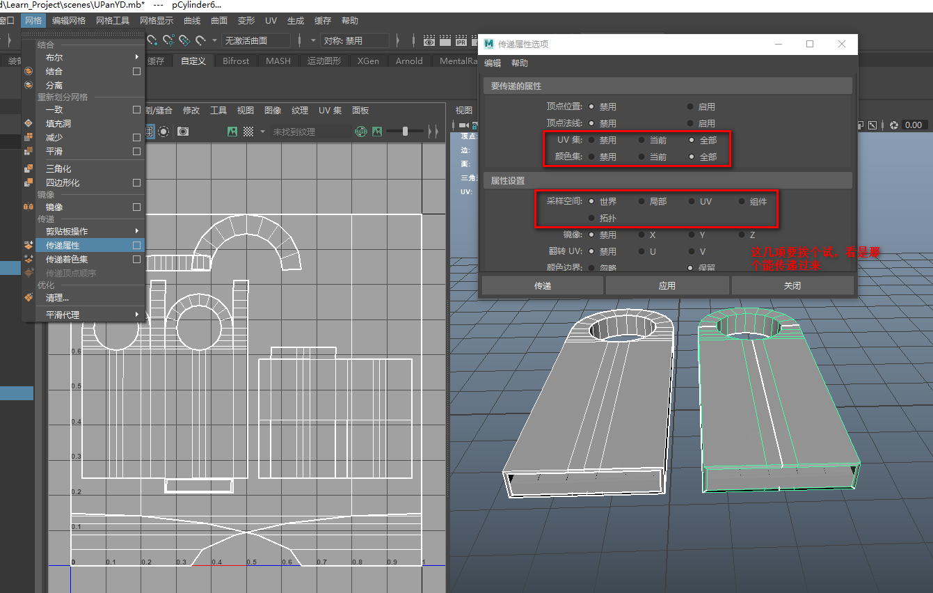Switch to the MASH shelf tab
The image size is (933, 593).
point(278,61)
